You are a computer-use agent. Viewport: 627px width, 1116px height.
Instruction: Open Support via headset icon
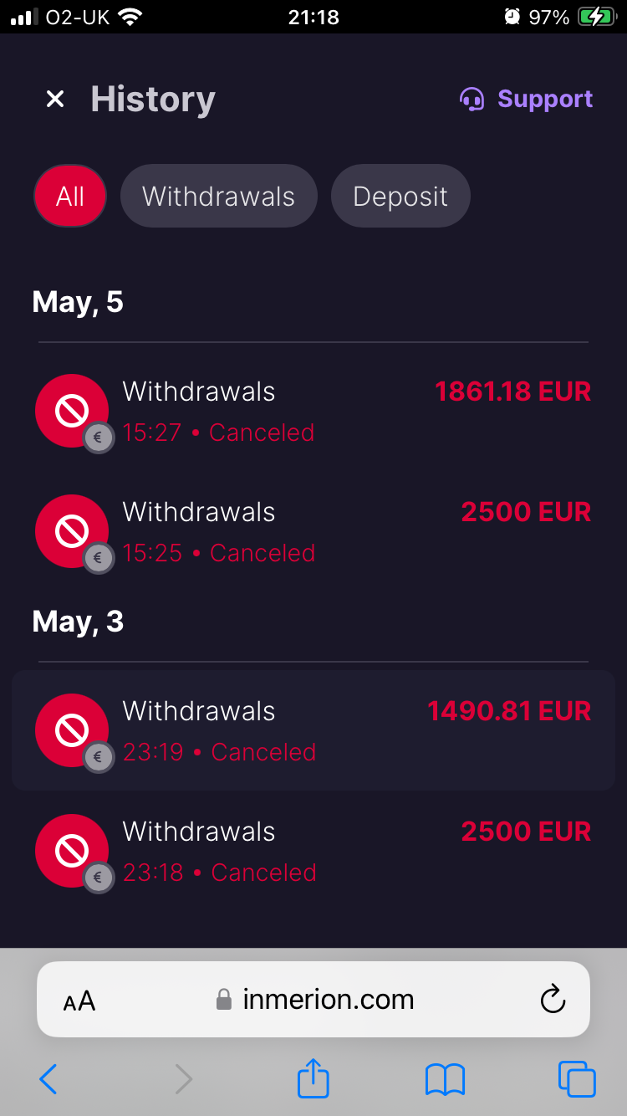[x=472, y=100]
